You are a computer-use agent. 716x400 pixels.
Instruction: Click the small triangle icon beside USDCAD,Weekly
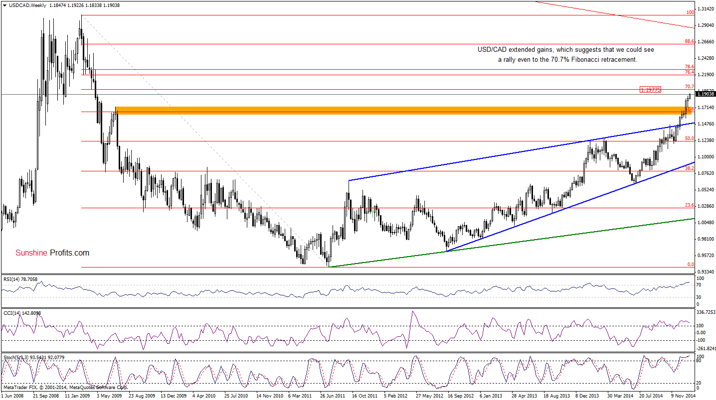[x=4, y=5]
